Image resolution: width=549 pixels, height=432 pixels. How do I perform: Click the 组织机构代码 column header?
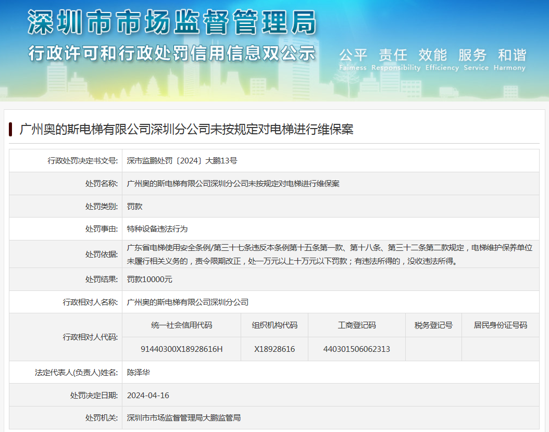click(274, 325)
